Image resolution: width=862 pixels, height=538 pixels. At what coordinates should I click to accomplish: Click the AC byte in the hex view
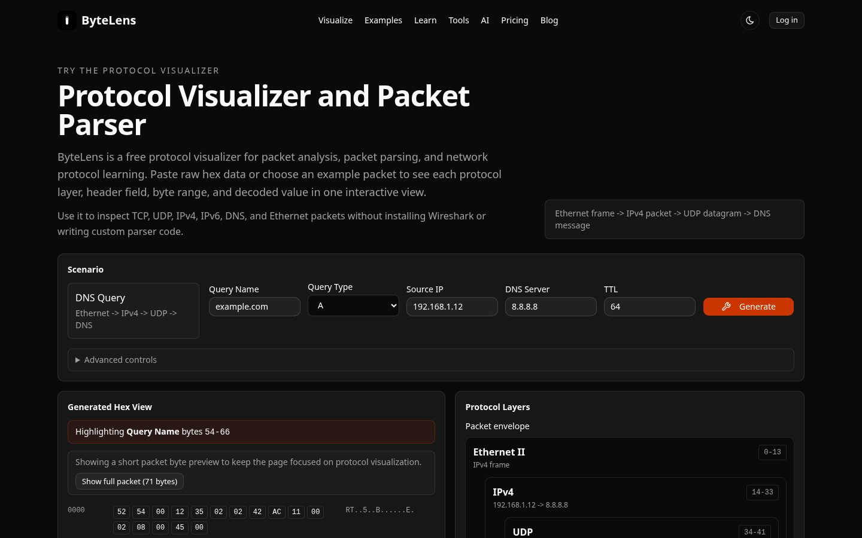coord(277,512)
